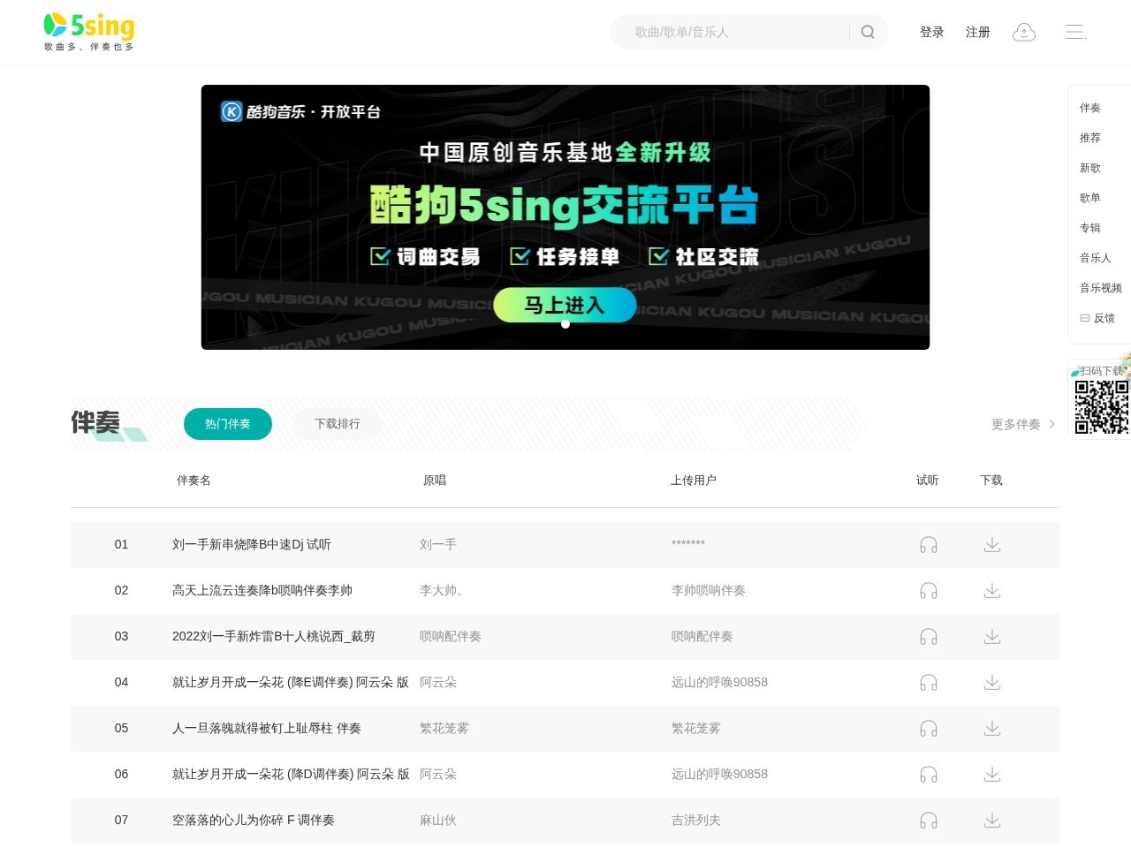Jump to 歌单 in side navigation
The width and height of the screenshot is (1131, 848).
click(x=1090, y=198)
